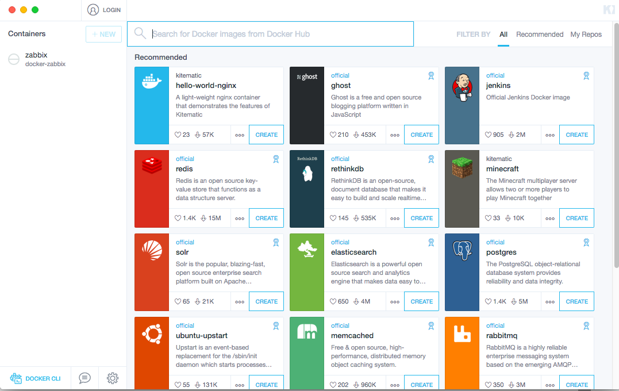Click the official badge icon on solr

[x=276, y=242]
